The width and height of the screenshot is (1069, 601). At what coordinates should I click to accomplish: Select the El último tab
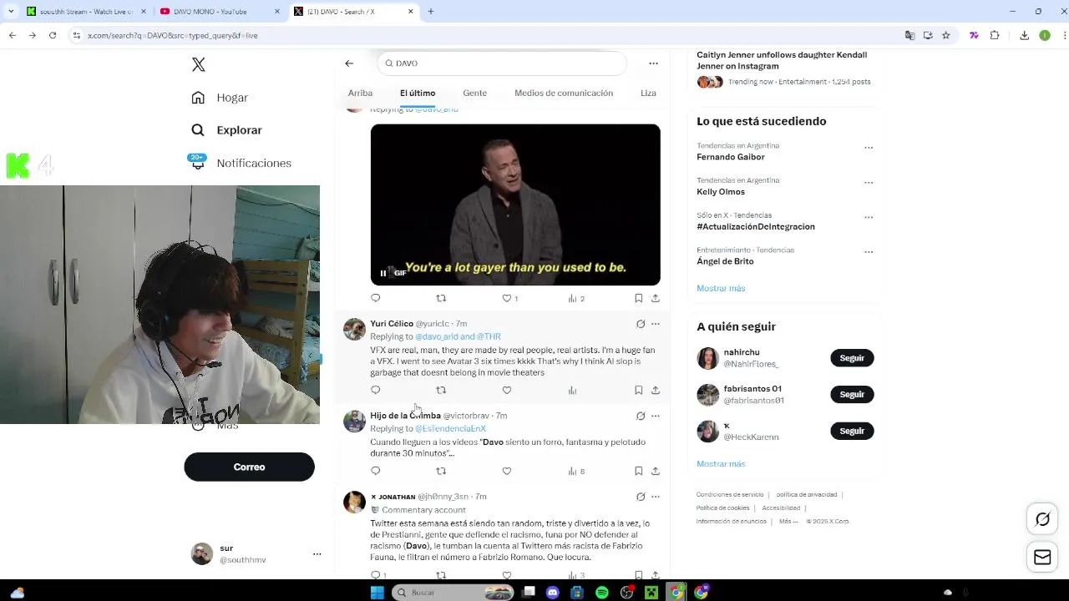pyautogui.click(x=418, y=93)
